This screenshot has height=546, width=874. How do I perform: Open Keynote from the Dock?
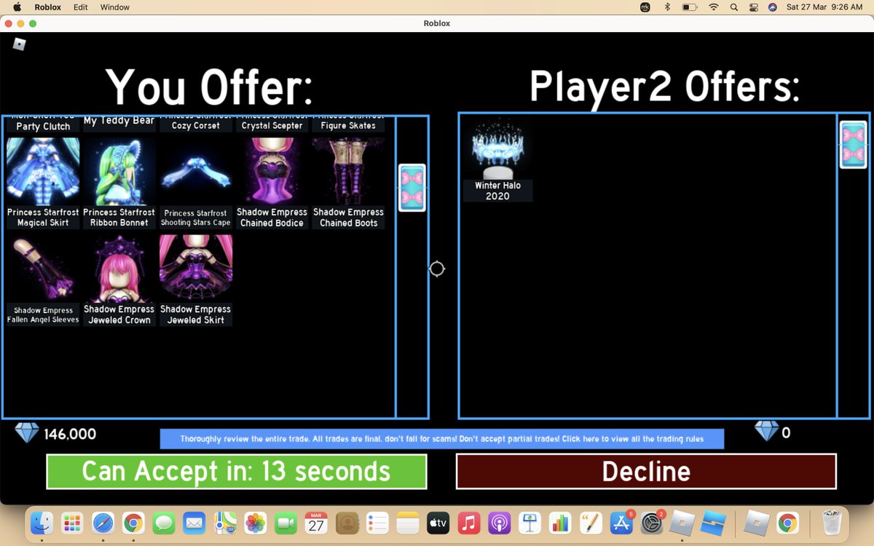tap(529, 523)
